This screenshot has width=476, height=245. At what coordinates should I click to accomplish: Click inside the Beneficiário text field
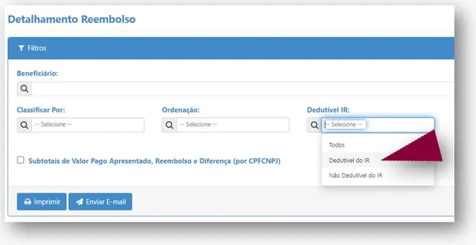click(243, 88)
